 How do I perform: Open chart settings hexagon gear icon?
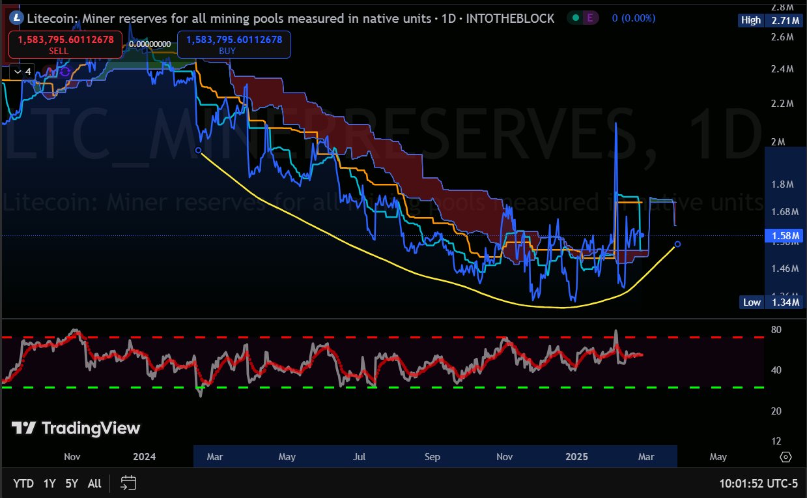786,457
